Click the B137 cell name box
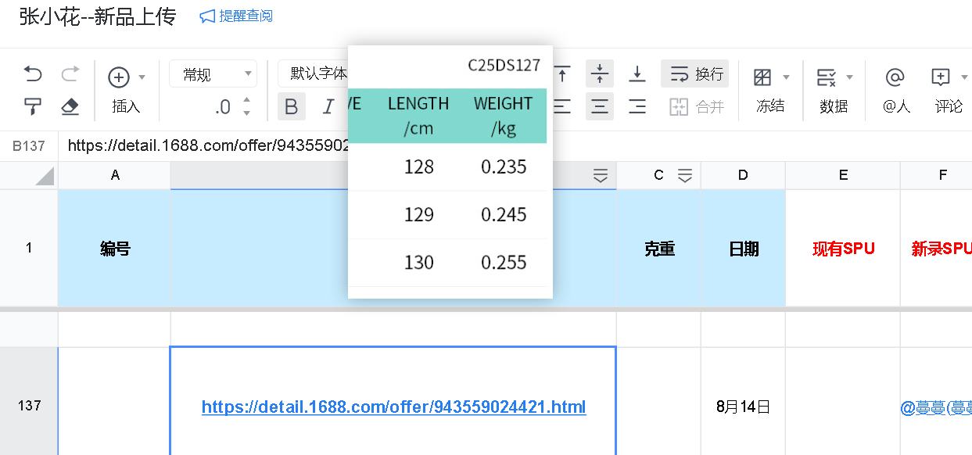Viewport: 972px width, 455px height. (x=29, y=145)
